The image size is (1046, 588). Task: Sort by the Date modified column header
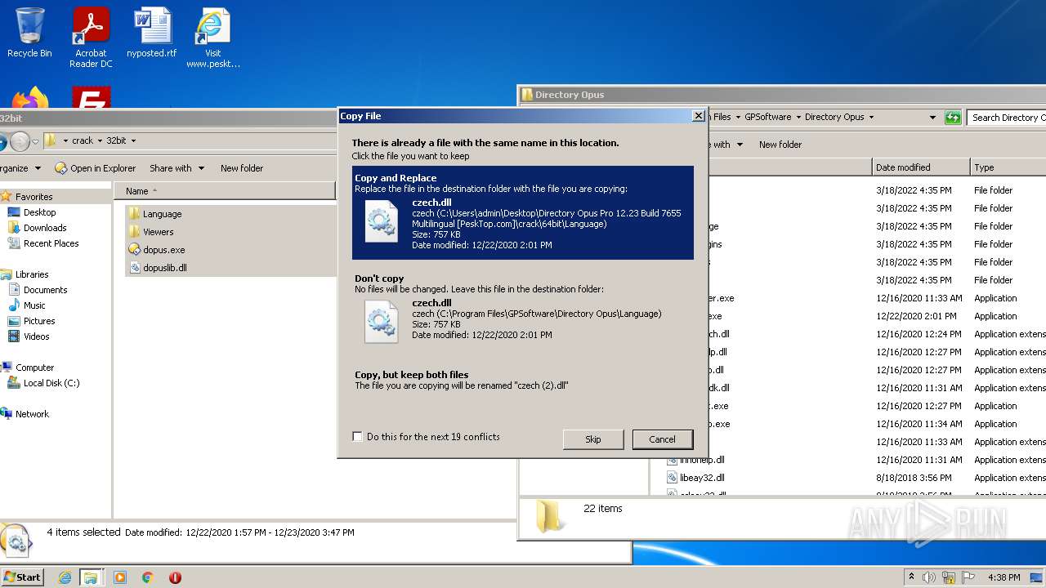click(x=921, y=167)
